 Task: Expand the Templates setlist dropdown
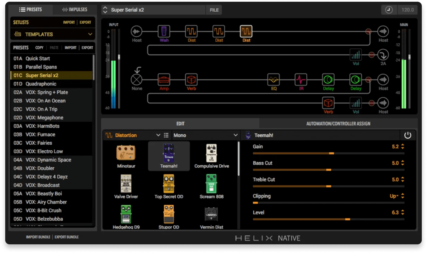click(x=90, y=34)
